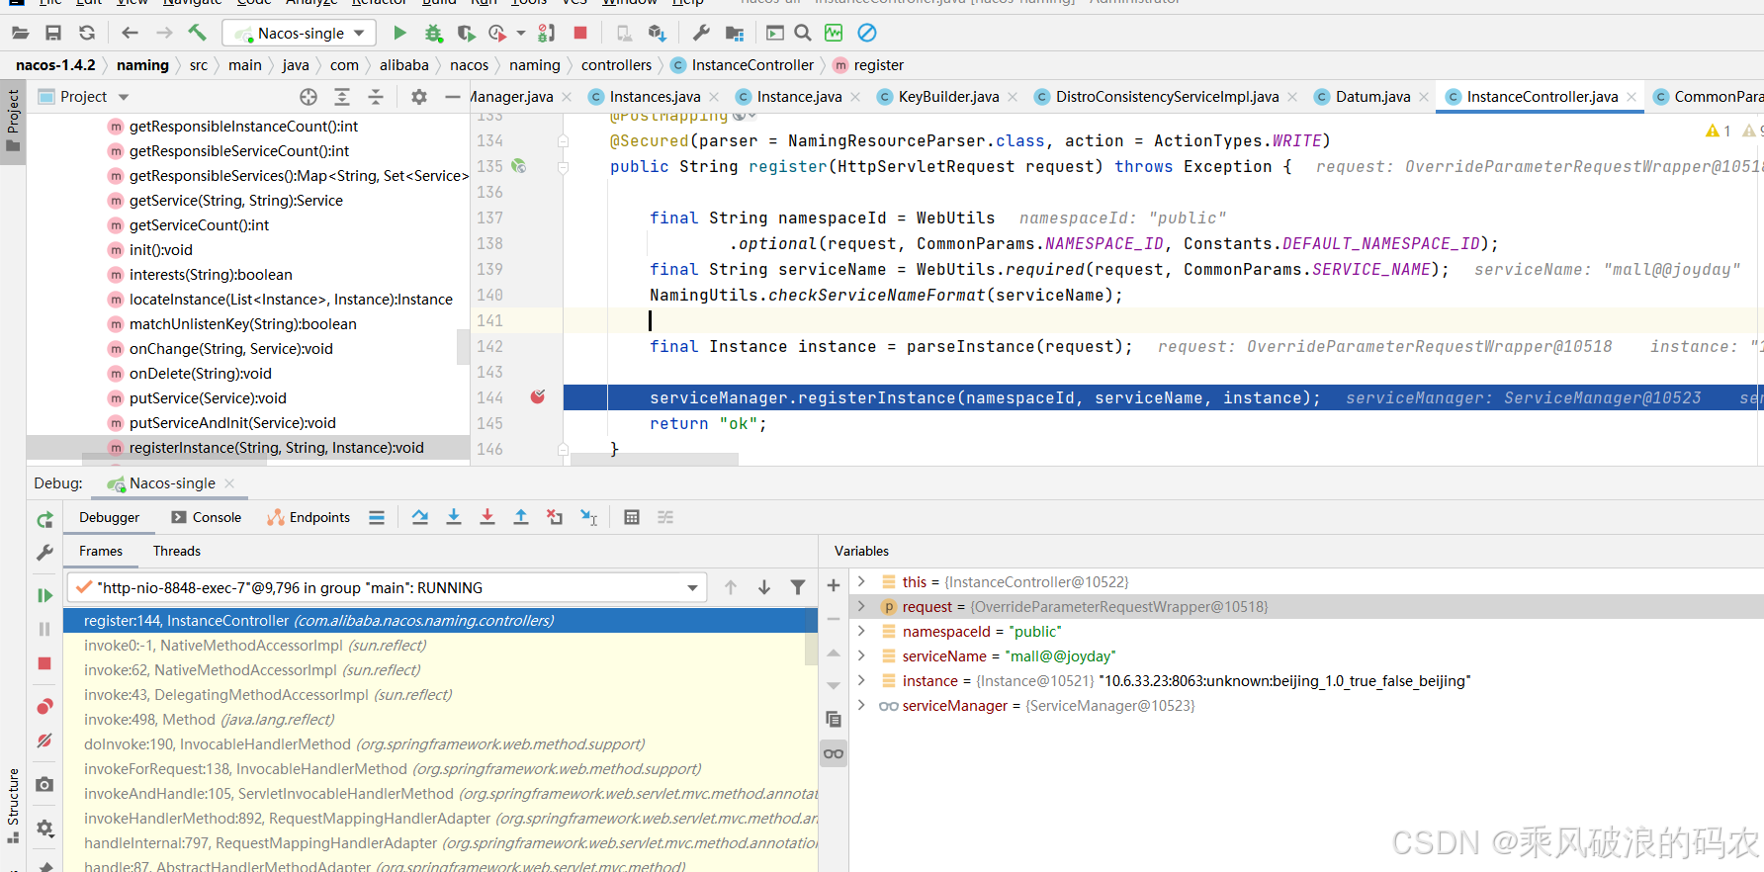Open the thread selector dropdown for http-nio-8848-exec-7
Viewport: 1764px width, 872px height.
point(692,588)
